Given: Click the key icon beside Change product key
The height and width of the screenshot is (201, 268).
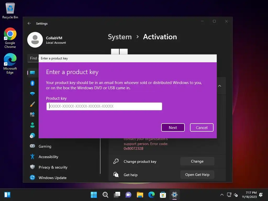Looking at the screenshot, I should [116, 161].
